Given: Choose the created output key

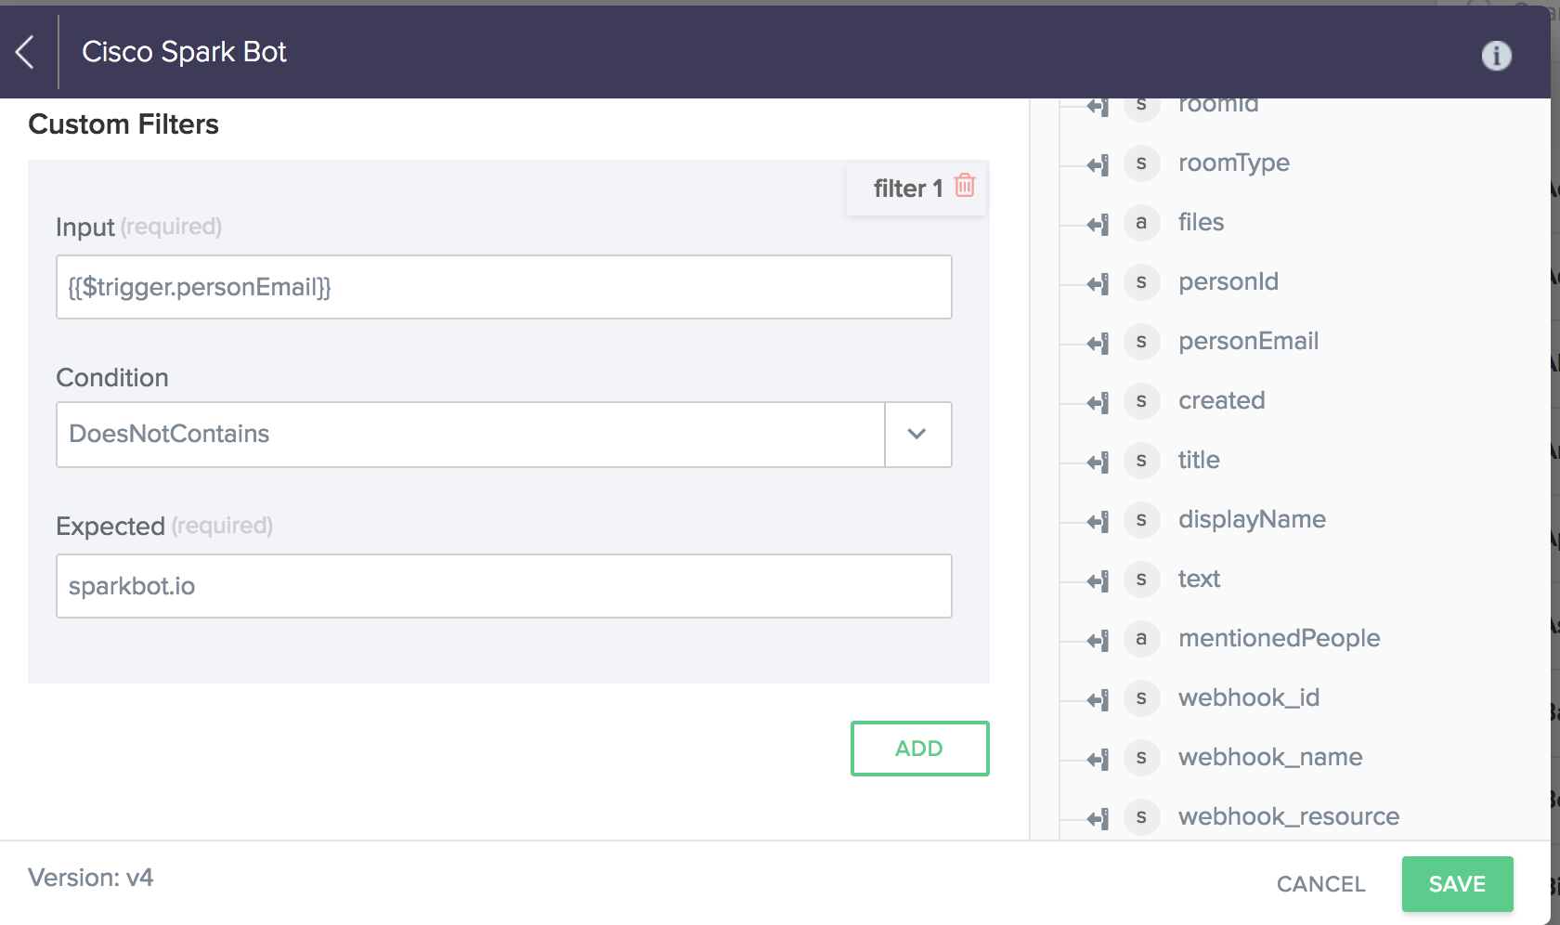Looking at the screenshot, I should (1221, 401).
